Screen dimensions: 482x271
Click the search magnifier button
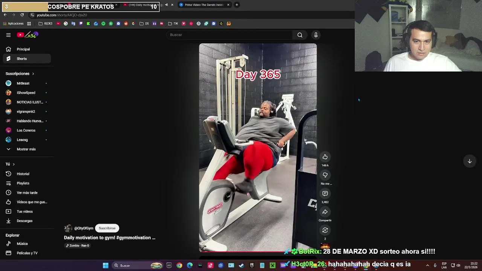click(300, 35)
